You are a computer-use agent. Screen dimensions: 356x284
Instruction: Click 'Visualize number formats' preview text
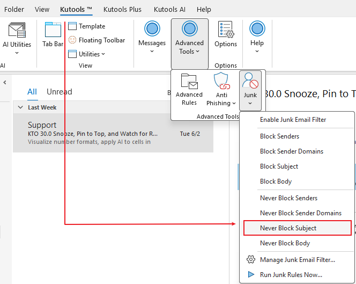click(x=89, y=142)
